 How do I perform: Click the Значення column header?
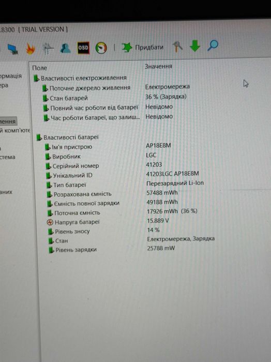(x=158, y=66)
